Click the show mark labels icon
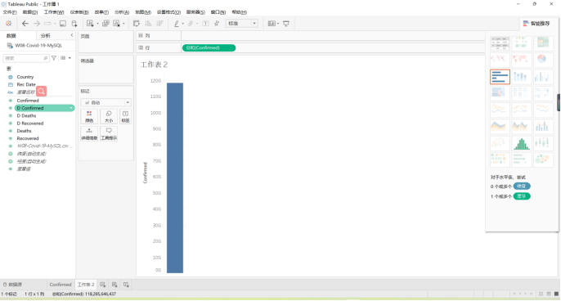Image resolution: width=561 pixels, height=301 pixels. pos(205,24)
